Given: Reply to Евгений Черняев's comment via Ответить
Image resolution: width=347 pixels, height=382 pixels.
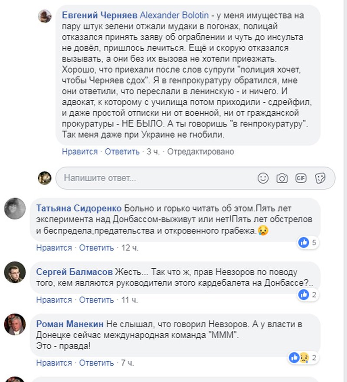Looking at the screenshot, I should (122, 151).
